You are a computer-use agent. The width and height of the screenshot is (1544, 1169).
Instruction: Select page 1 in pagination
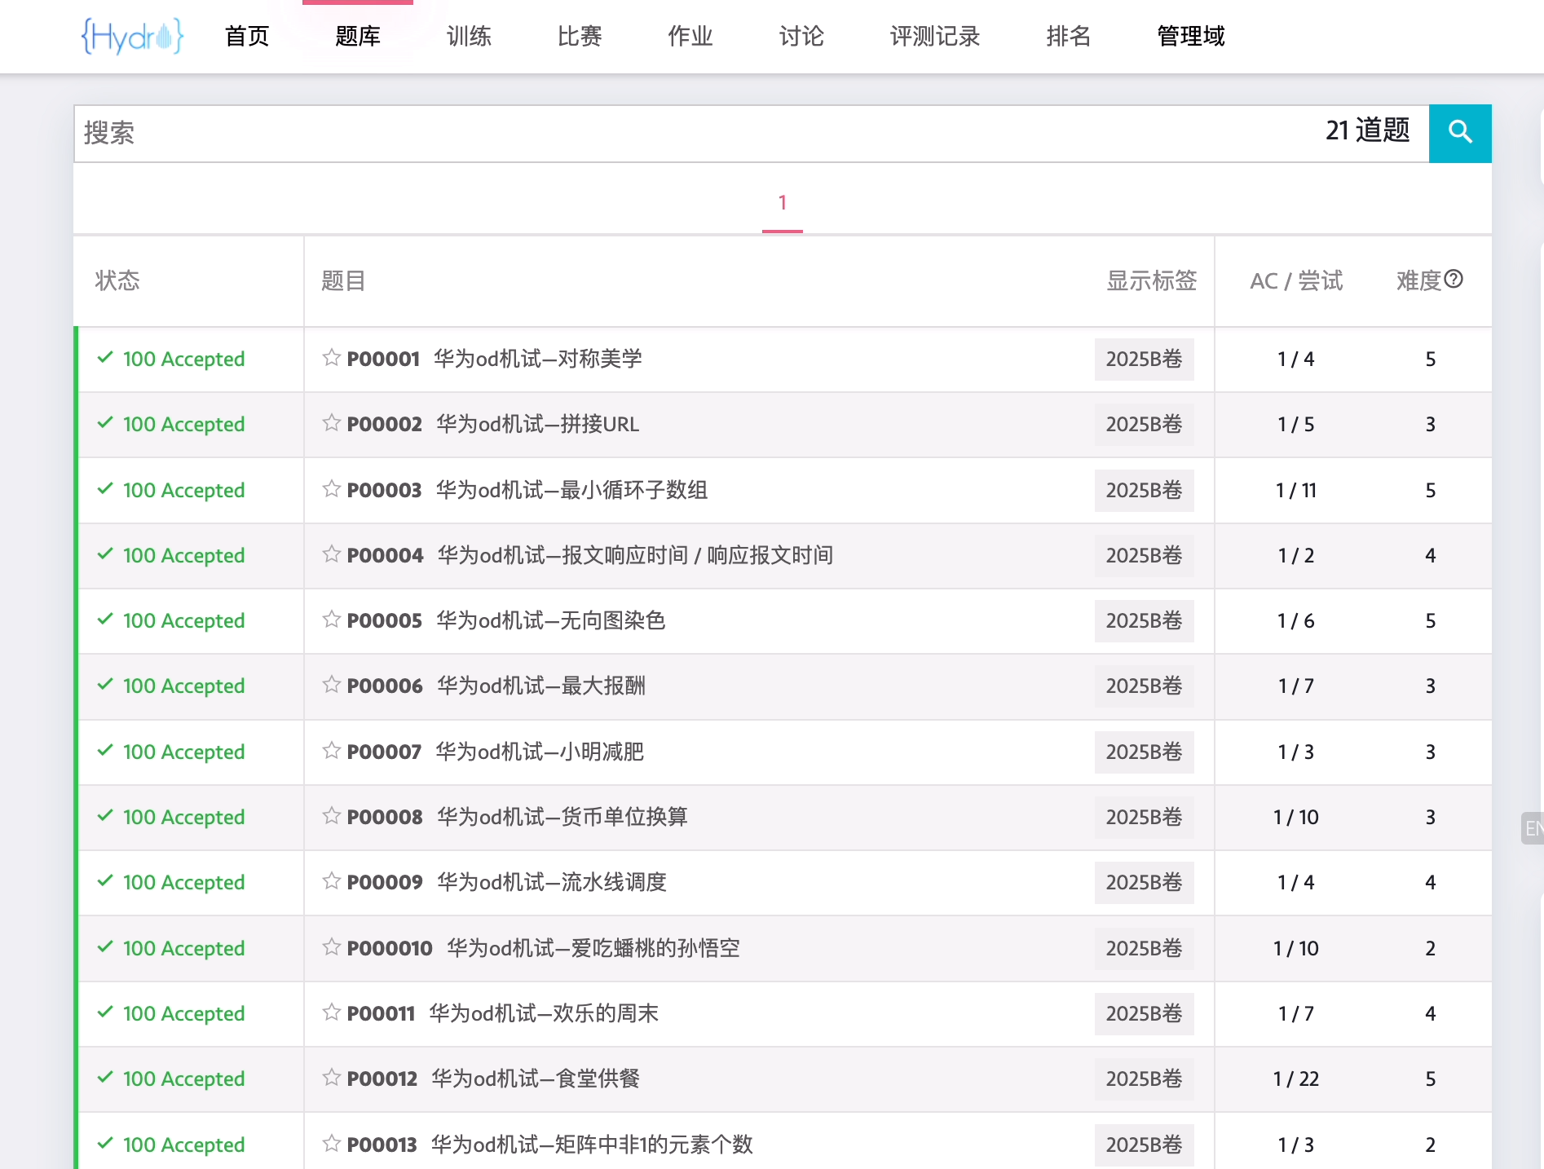point(782,203)
